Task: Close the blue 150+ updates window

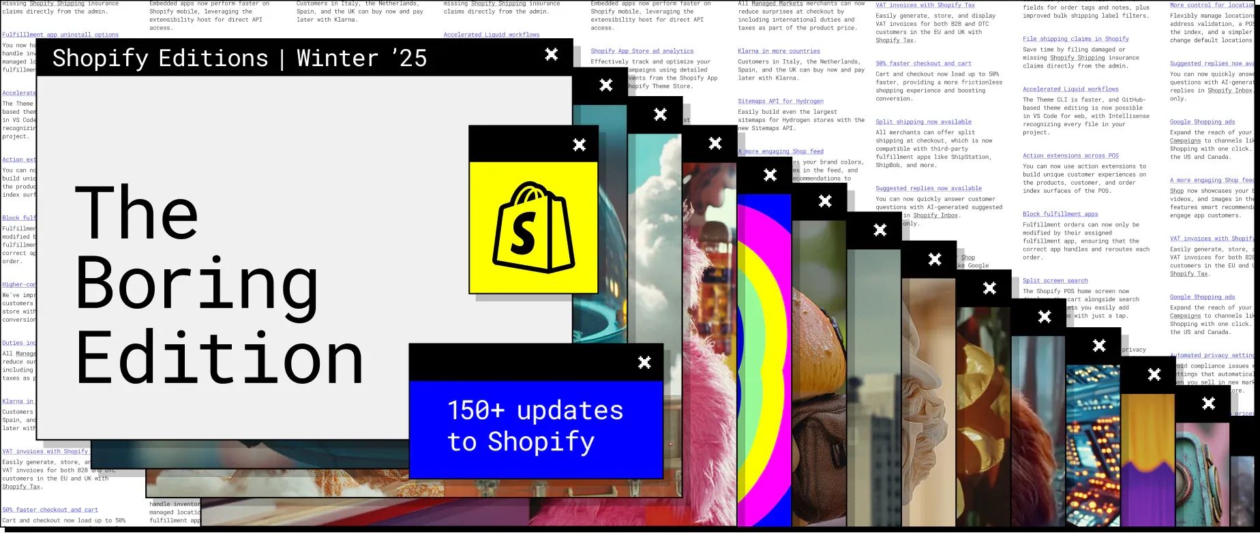Action: [644, 363]
